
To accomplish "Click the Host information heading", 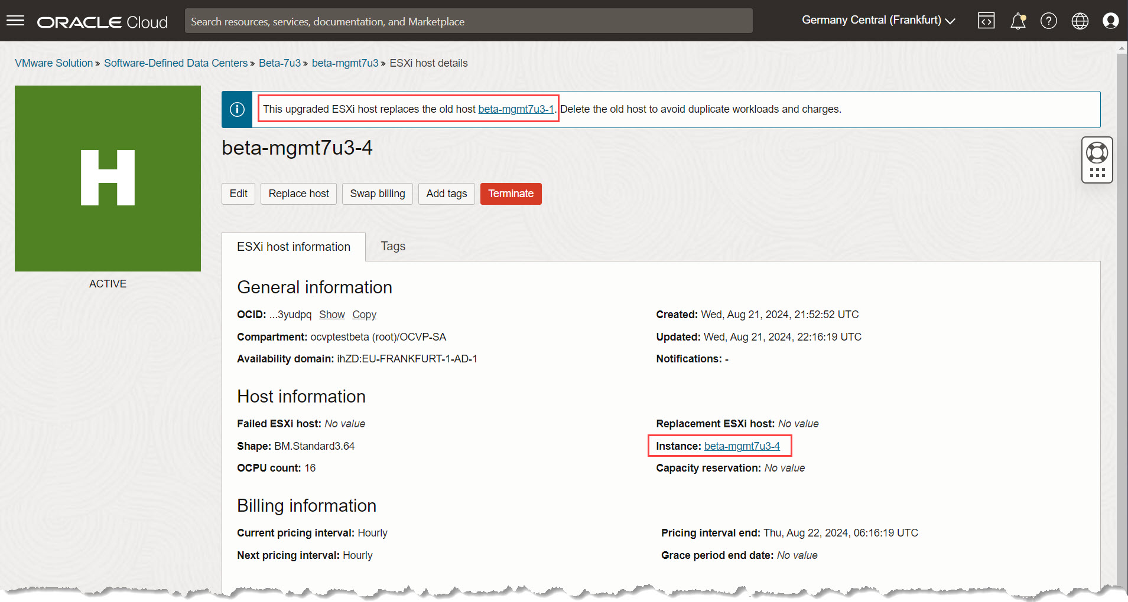I will click(301, 397).
